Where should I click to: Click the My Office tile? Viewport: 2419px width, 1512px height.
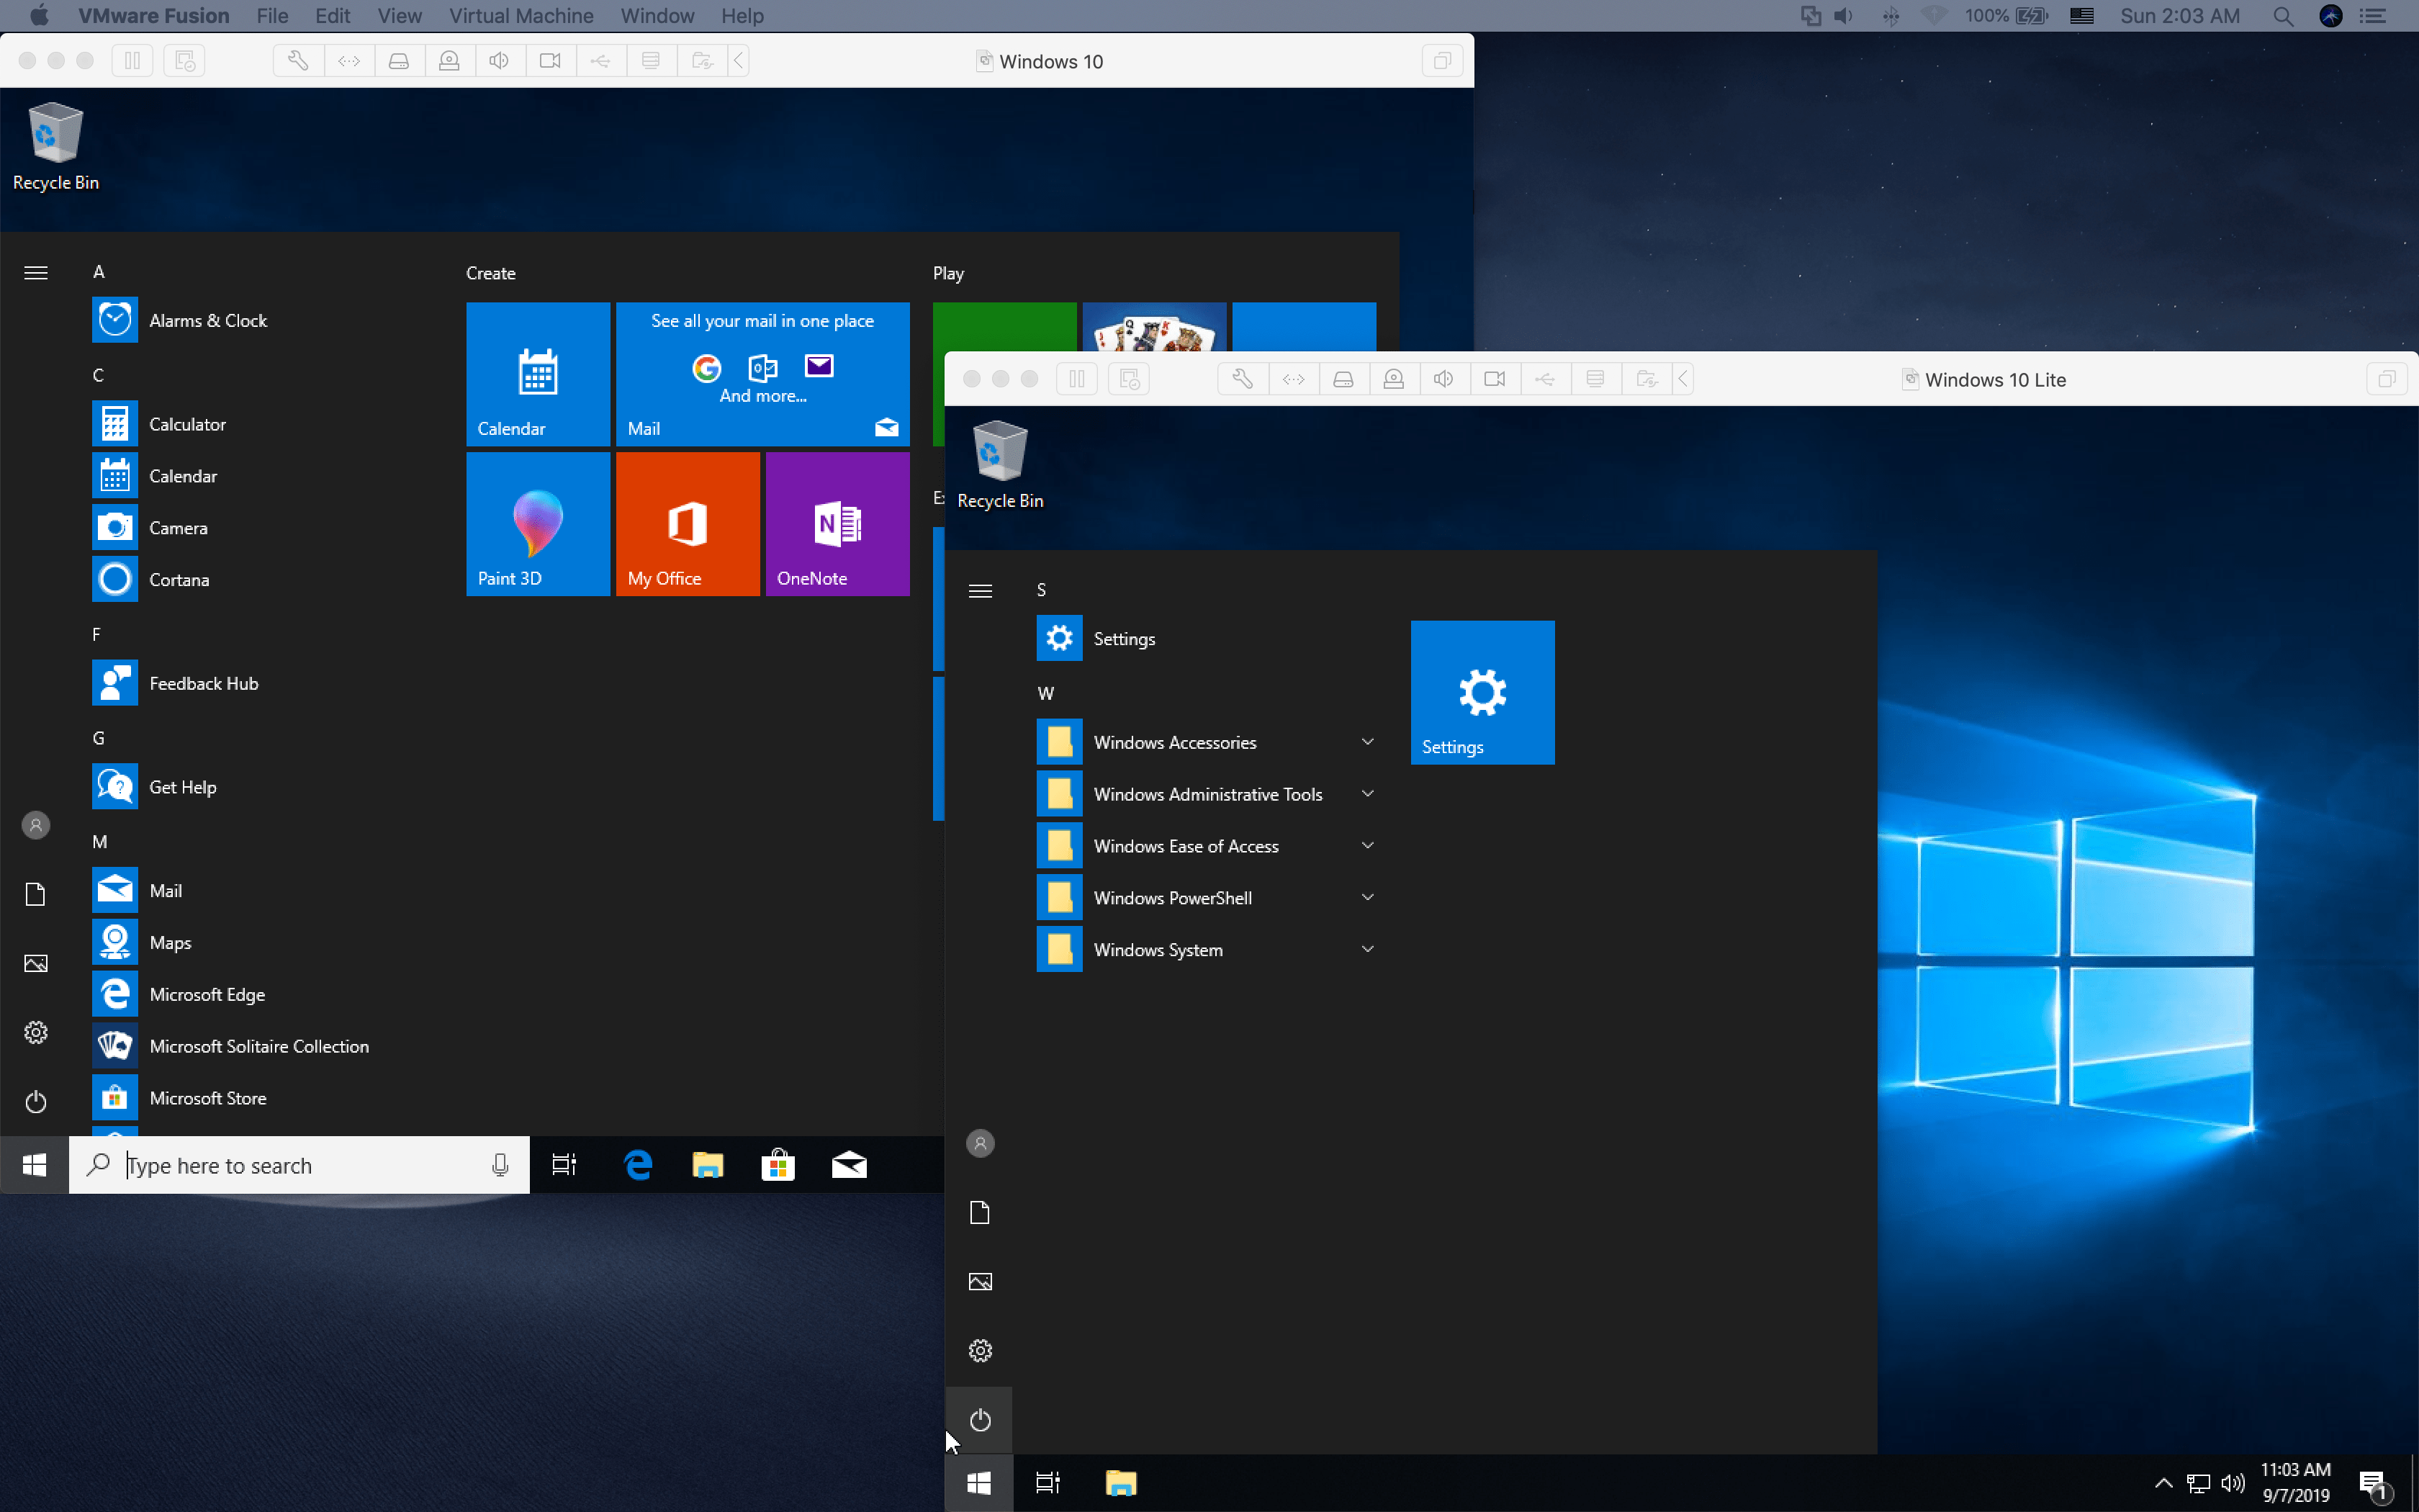688,524
